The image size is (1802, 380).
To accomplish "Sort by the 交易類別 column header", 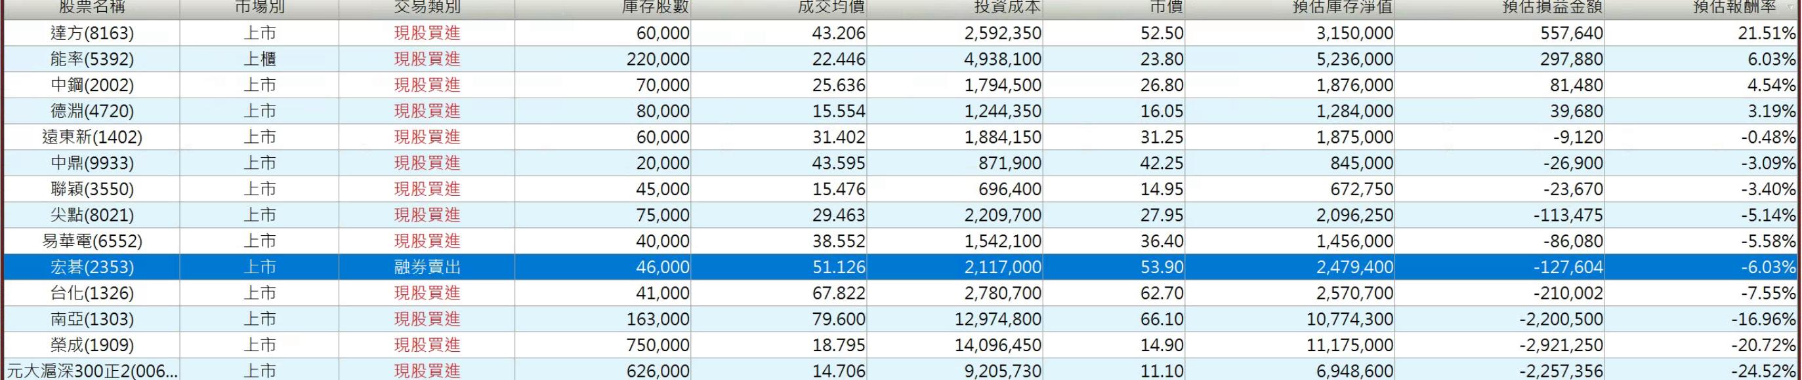I will point(427,9).
